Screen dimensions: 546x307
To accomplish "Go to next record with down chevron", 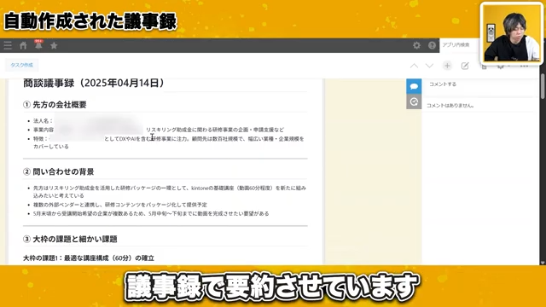I will [x=429, y=66].
